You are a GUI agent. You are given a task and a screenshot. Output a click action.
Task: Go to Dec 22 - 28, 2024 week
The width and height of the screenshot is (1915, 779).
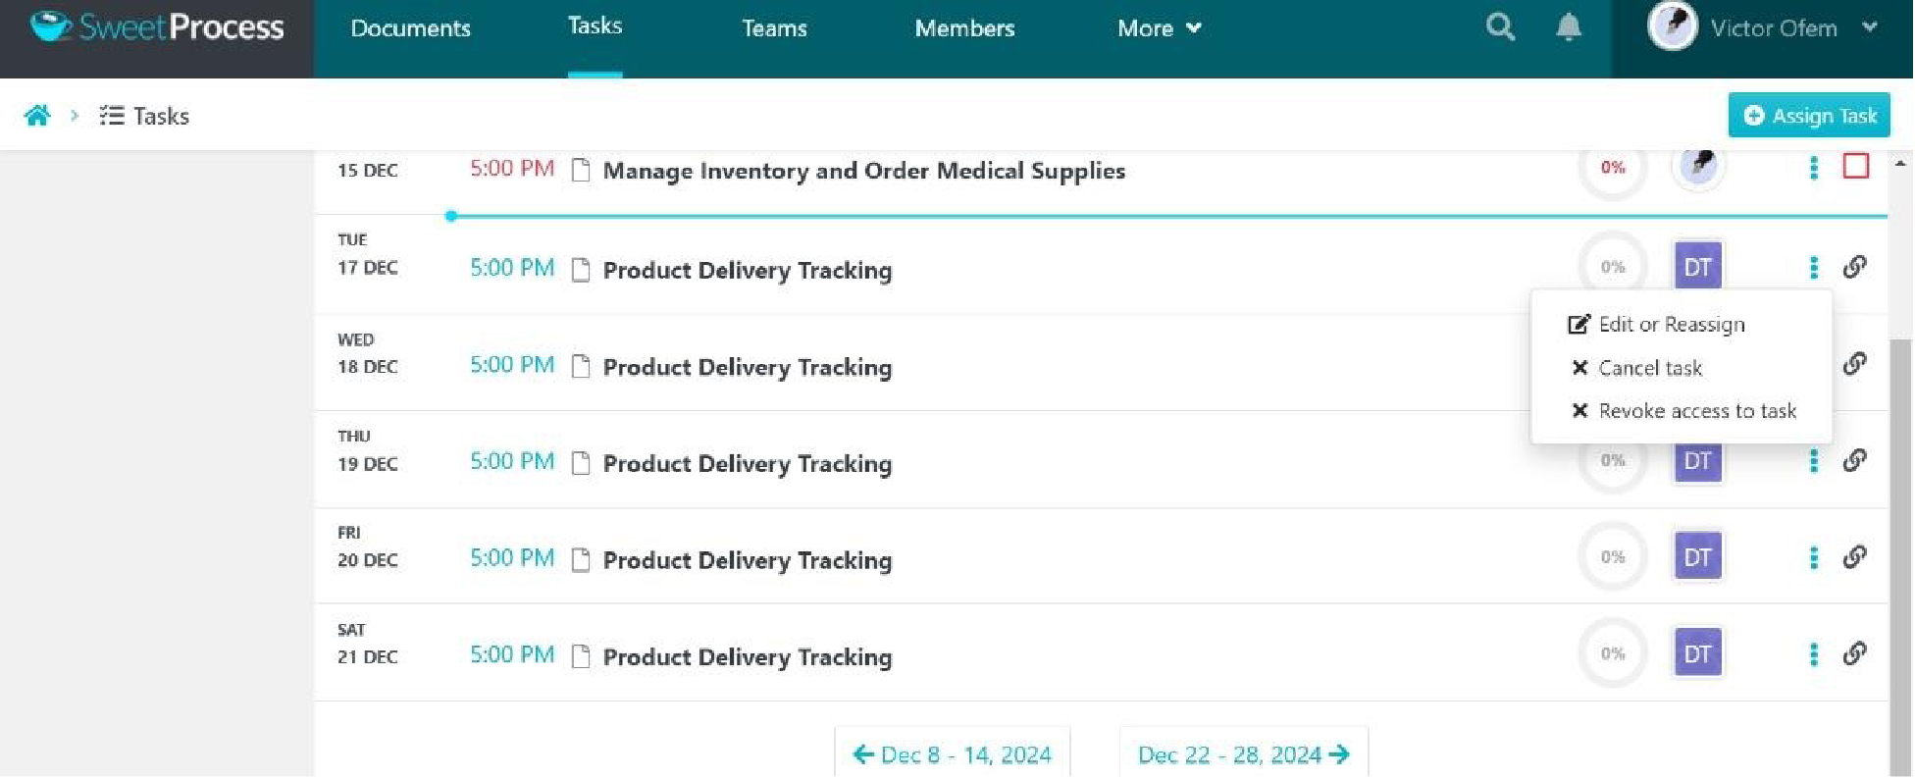[1243, 754]
